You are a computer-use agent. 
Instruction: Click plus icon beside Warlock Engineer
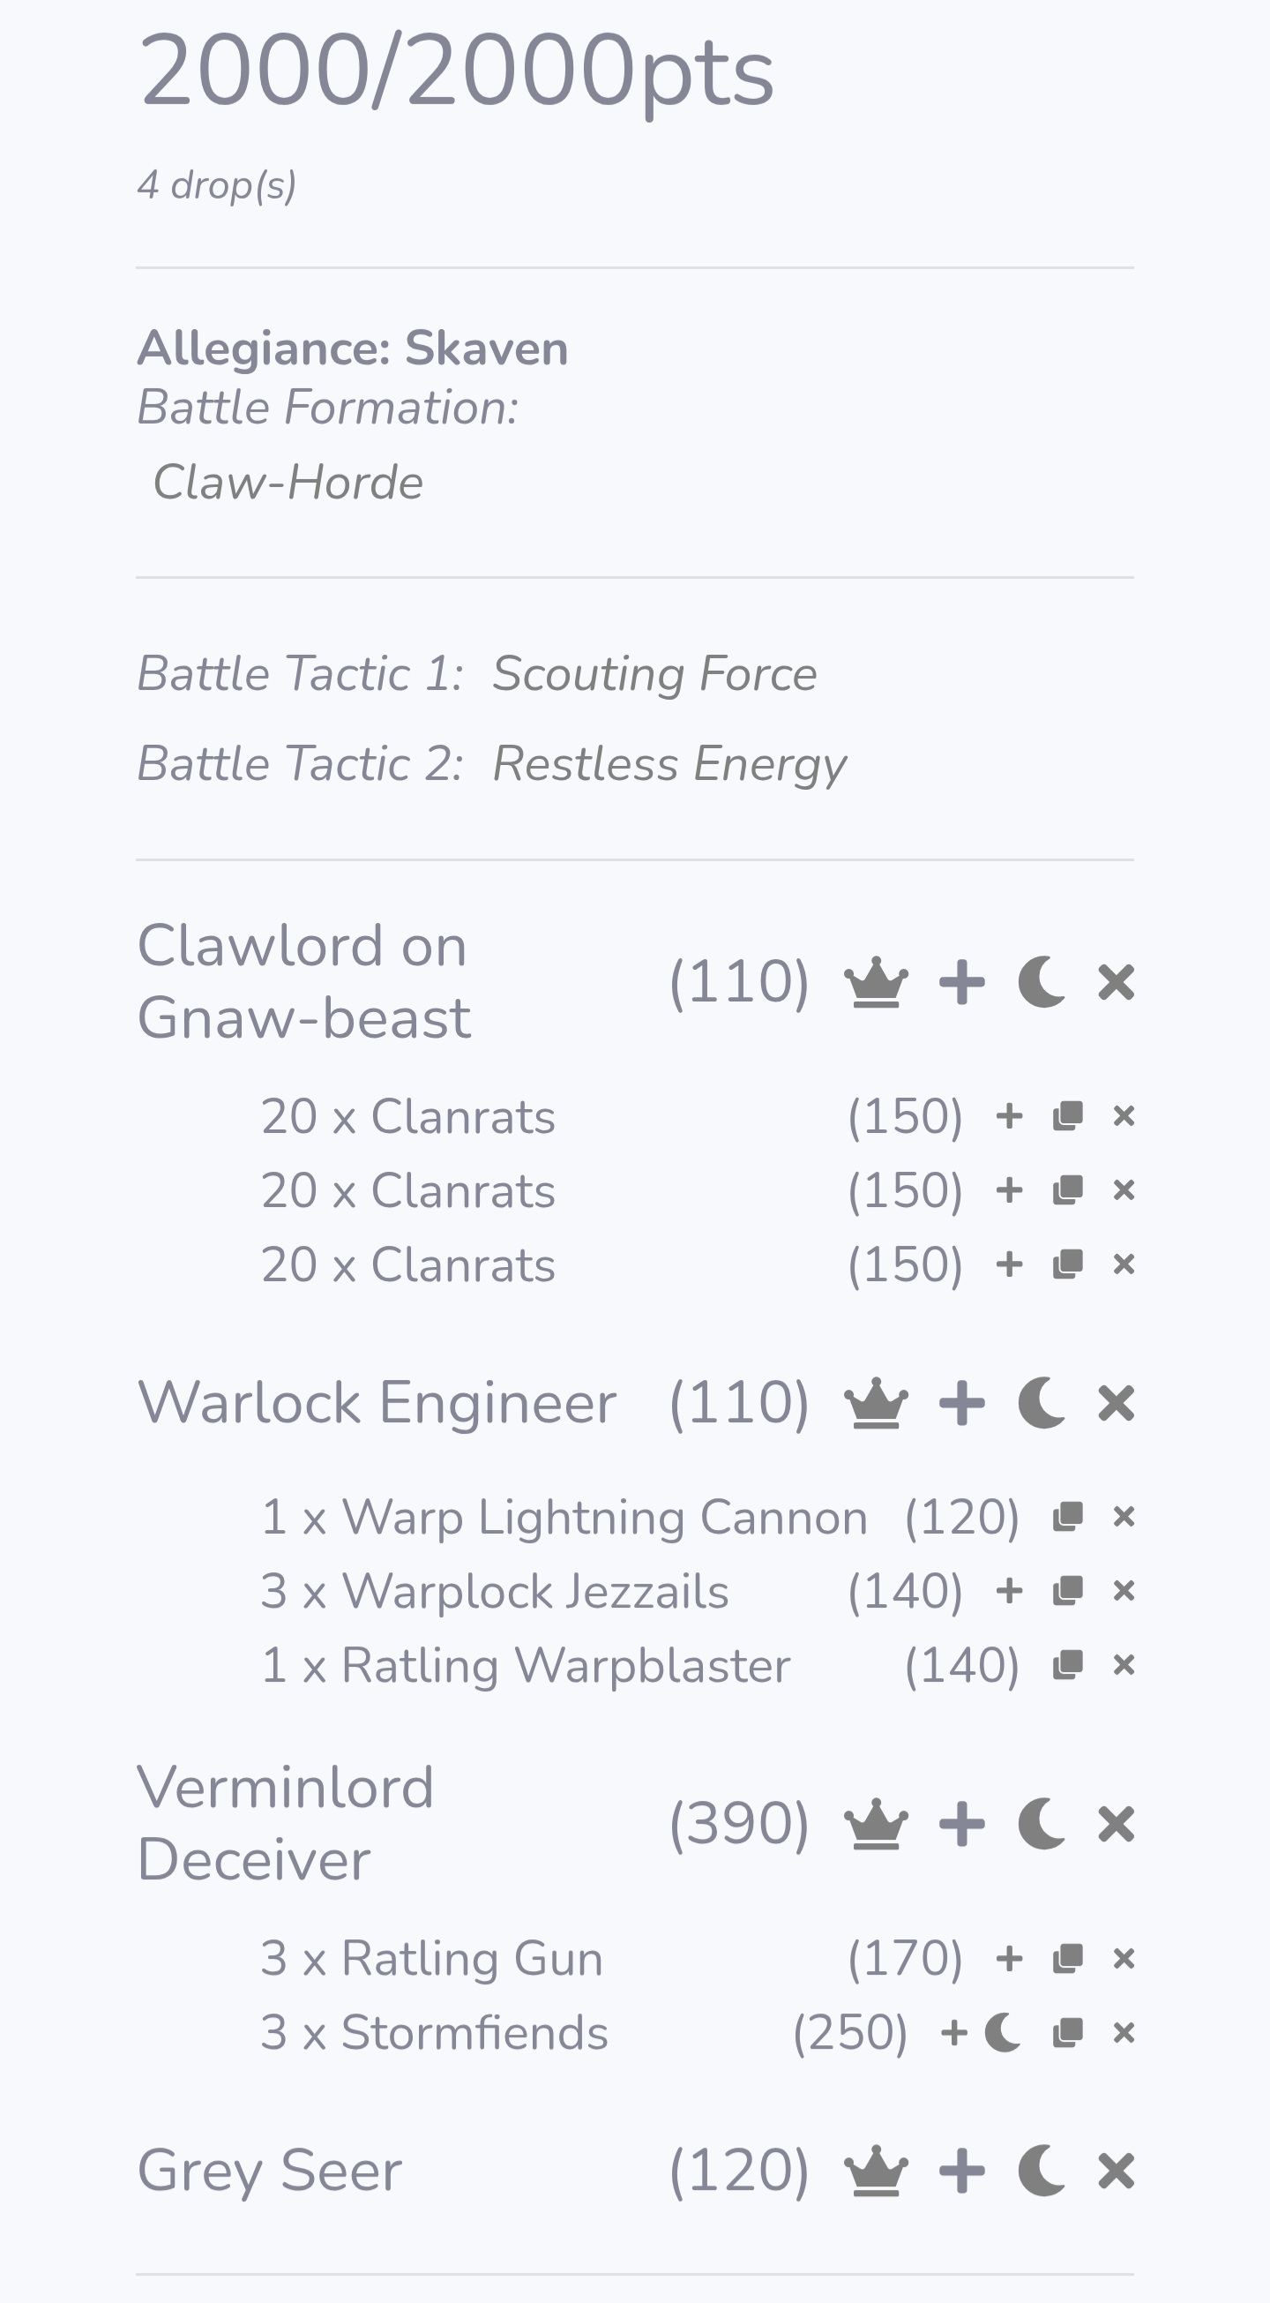pyautogui.click(x=961, y=1403)
